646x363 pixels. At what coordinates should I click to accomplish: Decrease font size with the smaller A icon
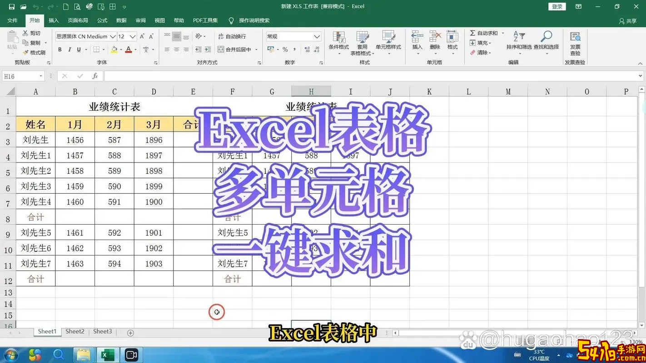click(x=152, y=36)
